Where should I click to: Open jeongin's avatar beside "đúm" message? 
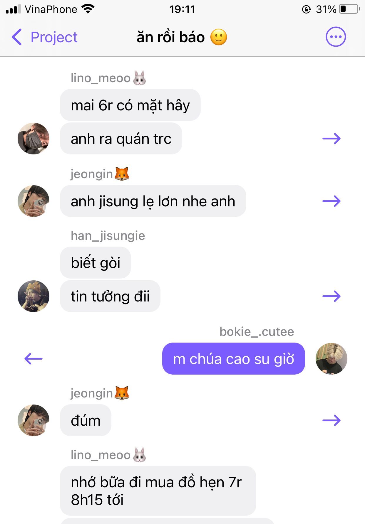click(34, 420)
